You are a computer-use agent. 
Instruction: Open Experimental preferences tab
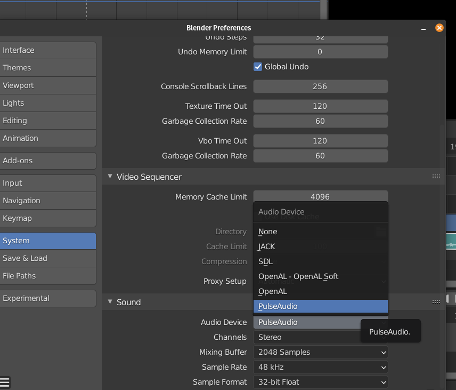click(48, 298)
